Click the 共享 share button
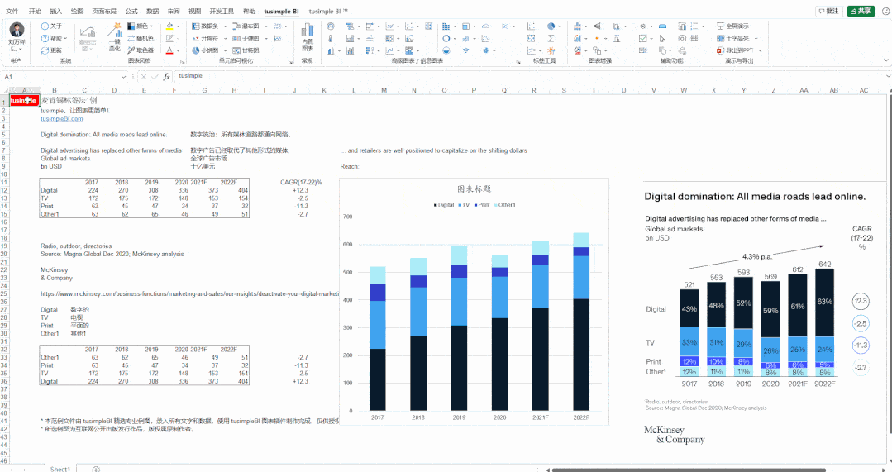The width and height of the screenshot is (892, 472). pyautogui.click(x=860, y=12)
